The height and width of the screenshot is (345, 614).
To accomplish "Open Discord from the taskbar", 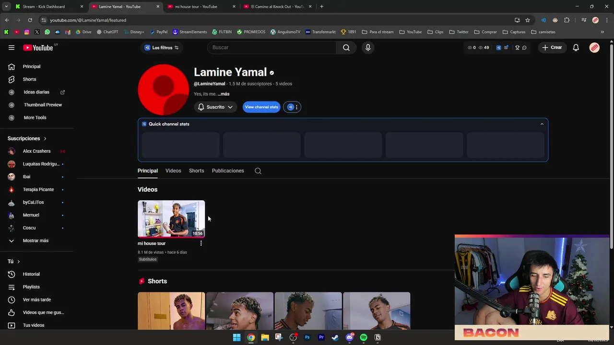I will pos(350,337).
